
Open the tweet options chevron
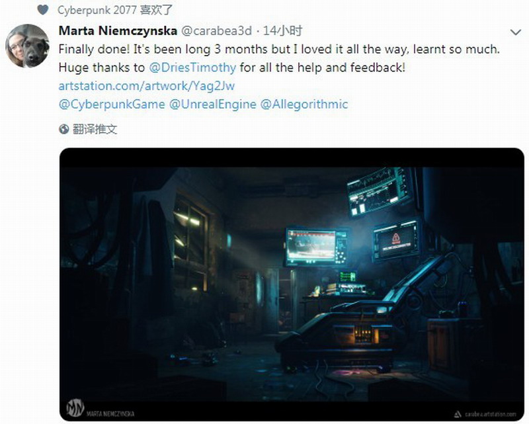516,32
